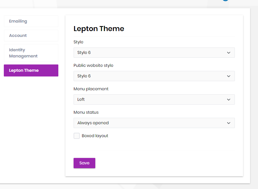This screenshot has width=258, height=189.
Task: Open Menu status dropdown showing Always opened
Action: click(x=150, y=123)
